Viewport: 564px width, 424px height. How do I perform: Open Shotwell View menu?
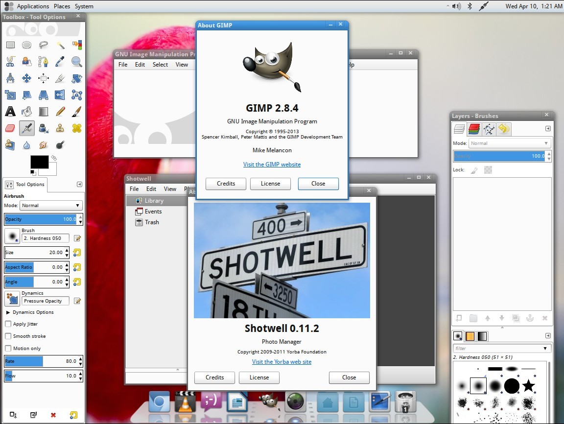tap(170, 189)
